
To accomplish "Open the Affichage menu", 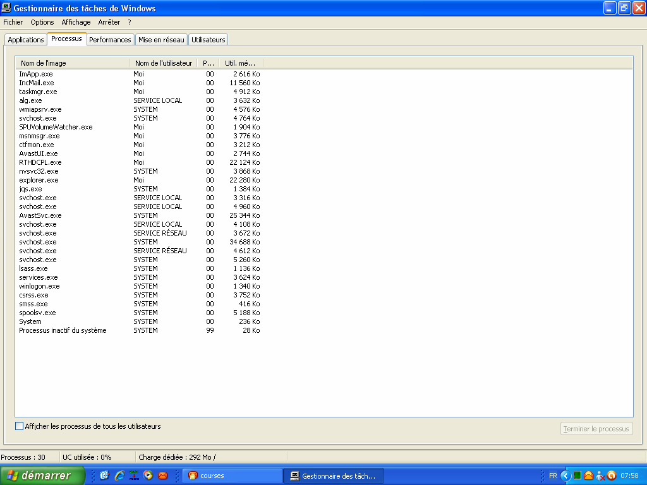I will pyautogui.click(x=76, y=22).
